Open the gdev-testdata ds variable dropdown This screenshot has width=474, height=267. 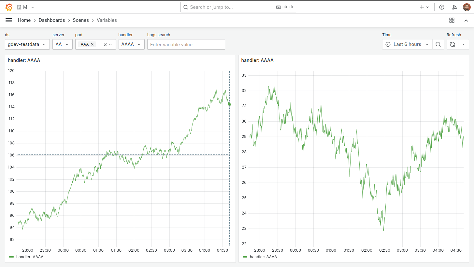coord(27,44)
